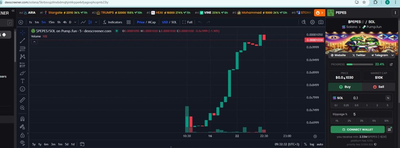Select the 1s interval
This screenshot has height=148, width=400.
coord(31,22)
